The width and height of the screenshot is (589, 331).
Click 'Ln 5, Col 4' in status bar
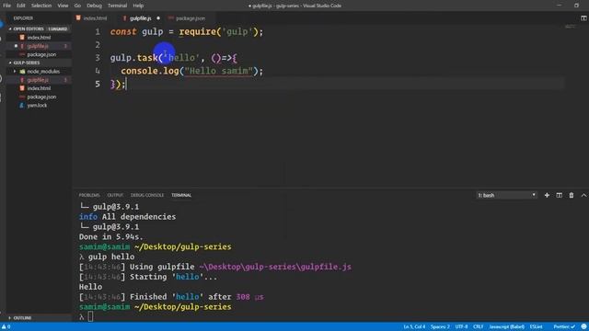coord(414,327)
